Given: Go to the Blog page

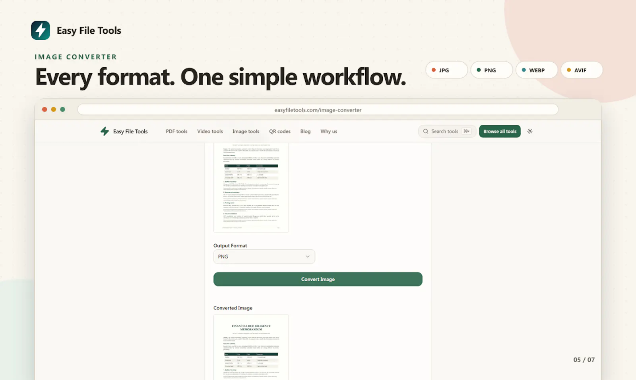Looking at the screenshot, I should click(x=305, y=131).
